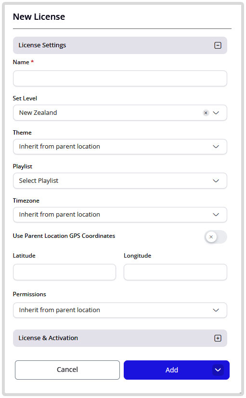The height and width of the screenshot is (398, 246).
Task: Click into the Name input field
Action: (x=120, y=79)
